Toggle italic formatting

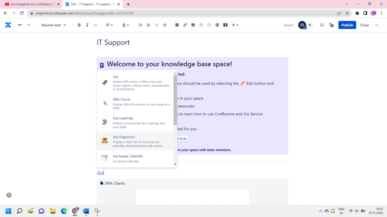tap(87, 25)
